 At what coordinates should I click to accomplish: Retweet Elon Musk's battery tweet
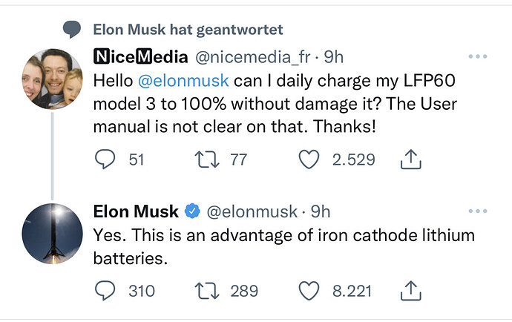(207, 291)
